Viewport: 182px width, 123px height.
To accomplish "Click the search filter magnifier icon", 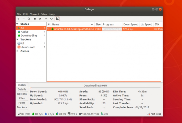I will point(29,19).
